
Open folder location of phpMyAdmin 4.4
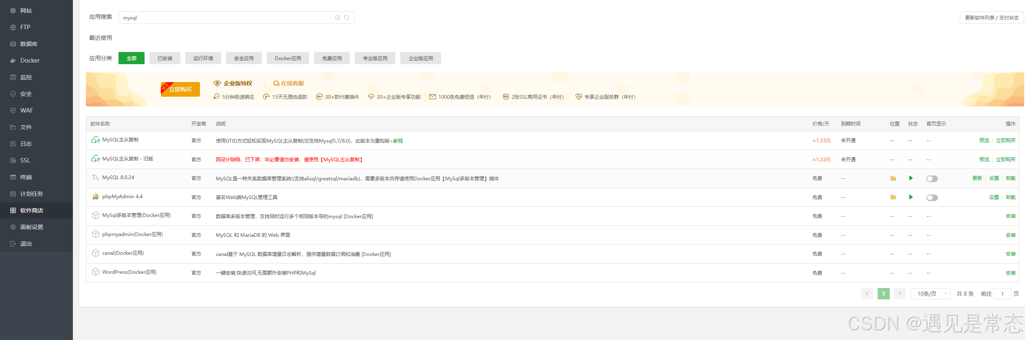[893, 197]
